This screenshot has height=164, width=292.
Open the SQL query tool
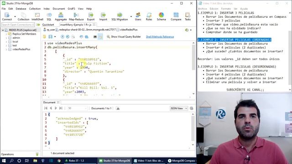(49, 16)
